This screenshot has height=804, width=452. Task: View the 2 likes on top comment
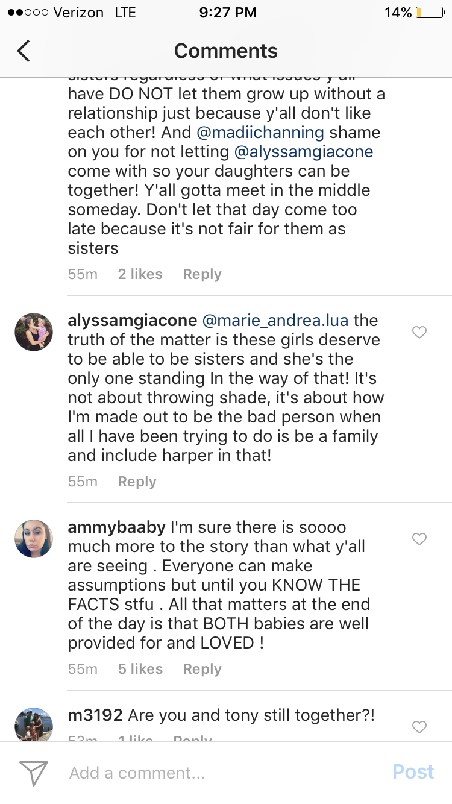click(140, 274)
